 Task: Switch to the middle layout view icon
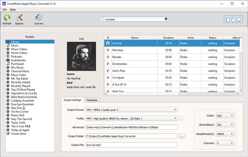(234, 19)
